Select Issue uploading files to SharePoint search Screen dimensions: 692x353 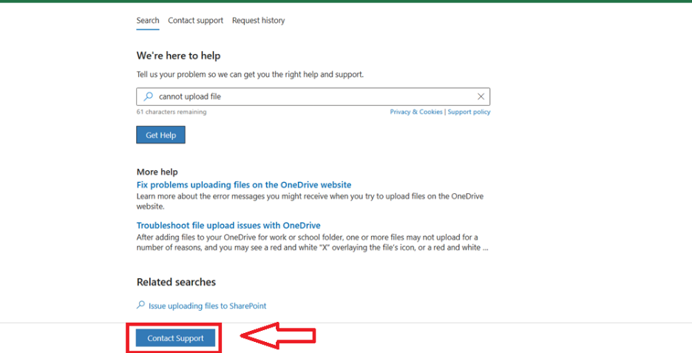point(208,306)
